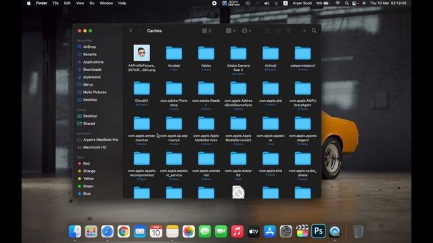The image size is (433, 243).
Task: Open Photoshop from the Dock
Action: [319, 231]
